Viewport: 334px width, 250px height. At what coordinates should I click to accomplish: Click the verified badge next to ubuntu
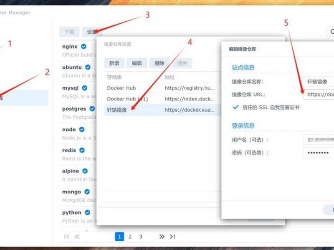tap(88, 67)
